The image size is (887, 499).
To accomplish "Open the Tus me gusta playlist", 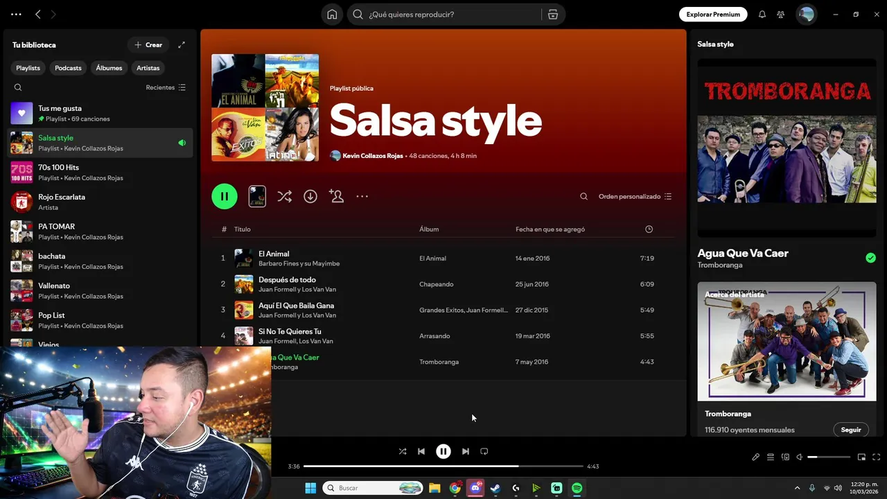I will [x=100, y=113].
